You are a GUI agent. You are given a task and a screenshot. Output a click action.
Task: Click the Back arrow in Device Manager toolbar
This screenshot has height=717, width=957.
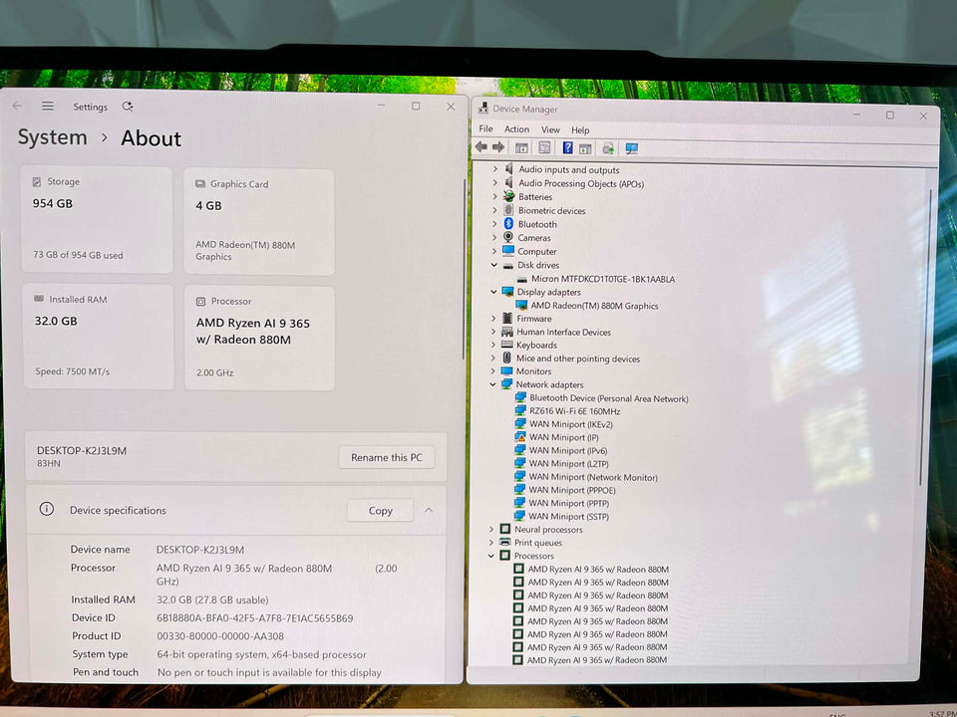coord(480,147)
